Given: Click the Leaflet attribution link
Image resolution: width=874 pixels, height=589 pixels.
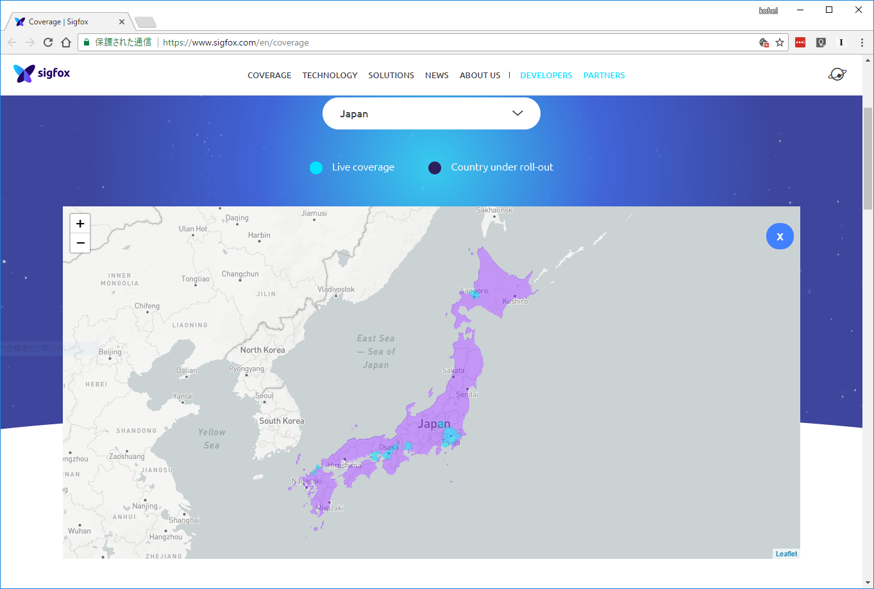Looking at the screenshot, I should (786, 554).
